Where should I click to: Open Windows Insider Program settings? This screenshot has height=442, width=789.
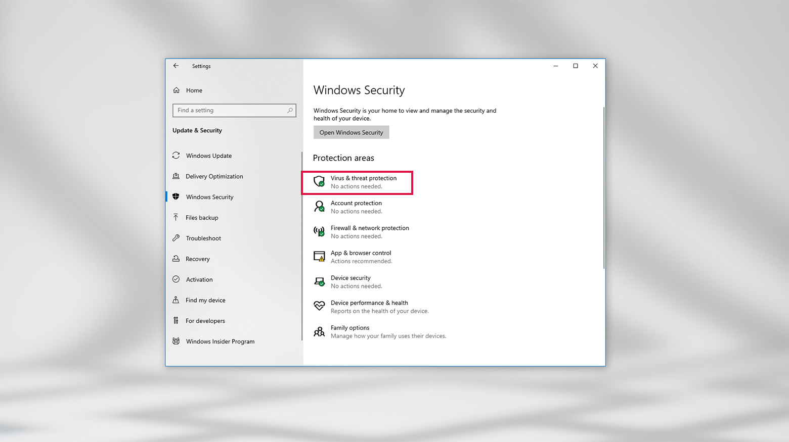[x=220, y=341]
